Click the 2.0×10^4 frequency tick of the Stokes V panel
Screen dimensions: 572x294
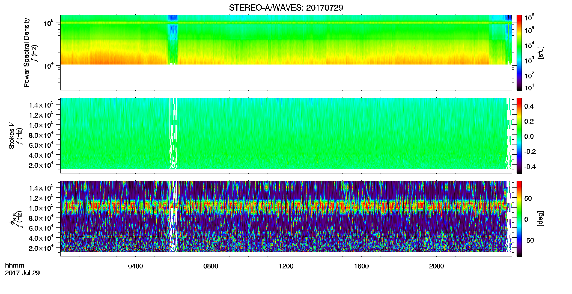point(41,165)
